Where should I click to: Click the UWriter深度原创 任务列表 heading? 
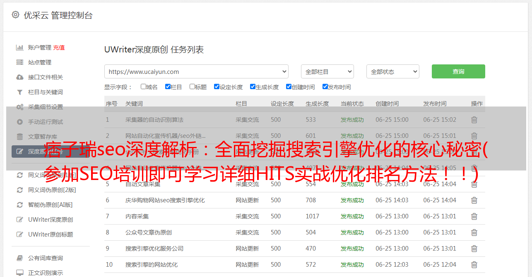coord(154,50)
